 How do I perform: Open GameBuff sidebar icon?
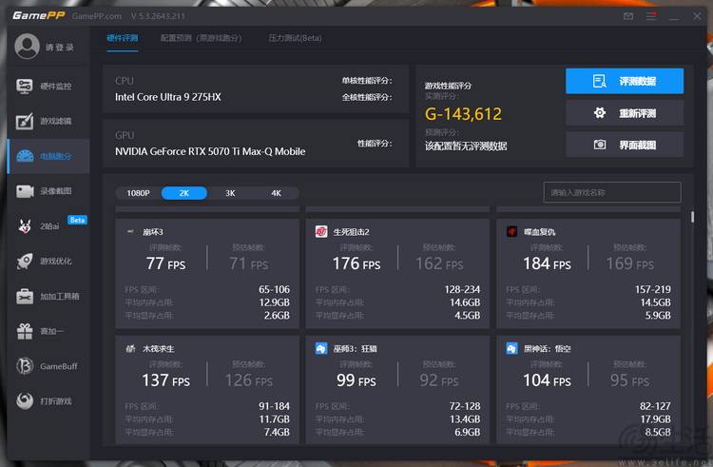[x=25, y=366]
